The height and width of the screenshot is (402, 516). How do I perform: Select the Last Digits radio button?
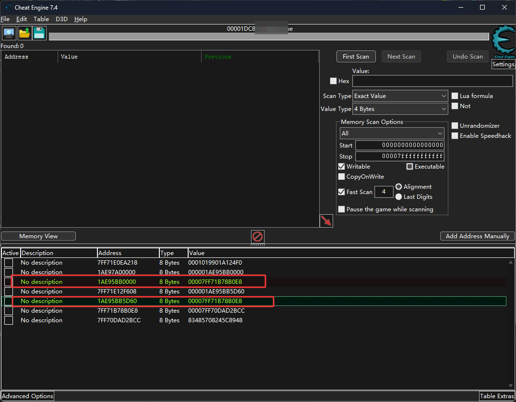pos(398,197)
